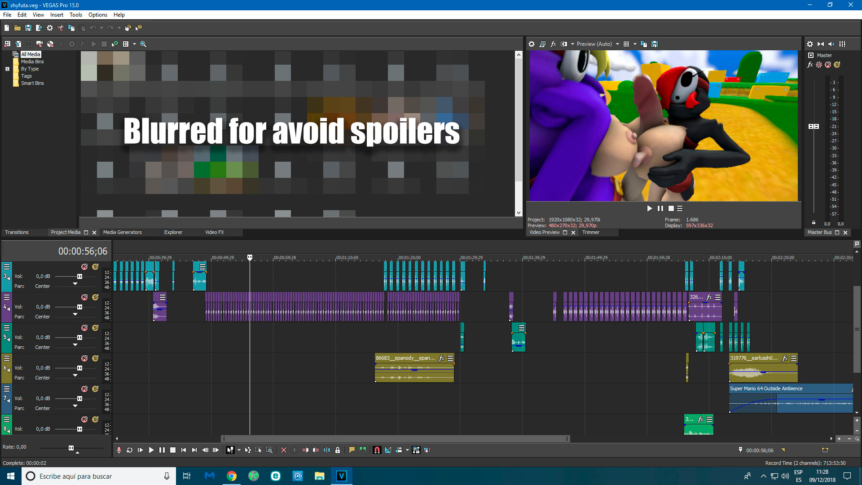Screen dimensions: 862x485
Task: Click the Record microphone button in transport
Action: point(119,450)
